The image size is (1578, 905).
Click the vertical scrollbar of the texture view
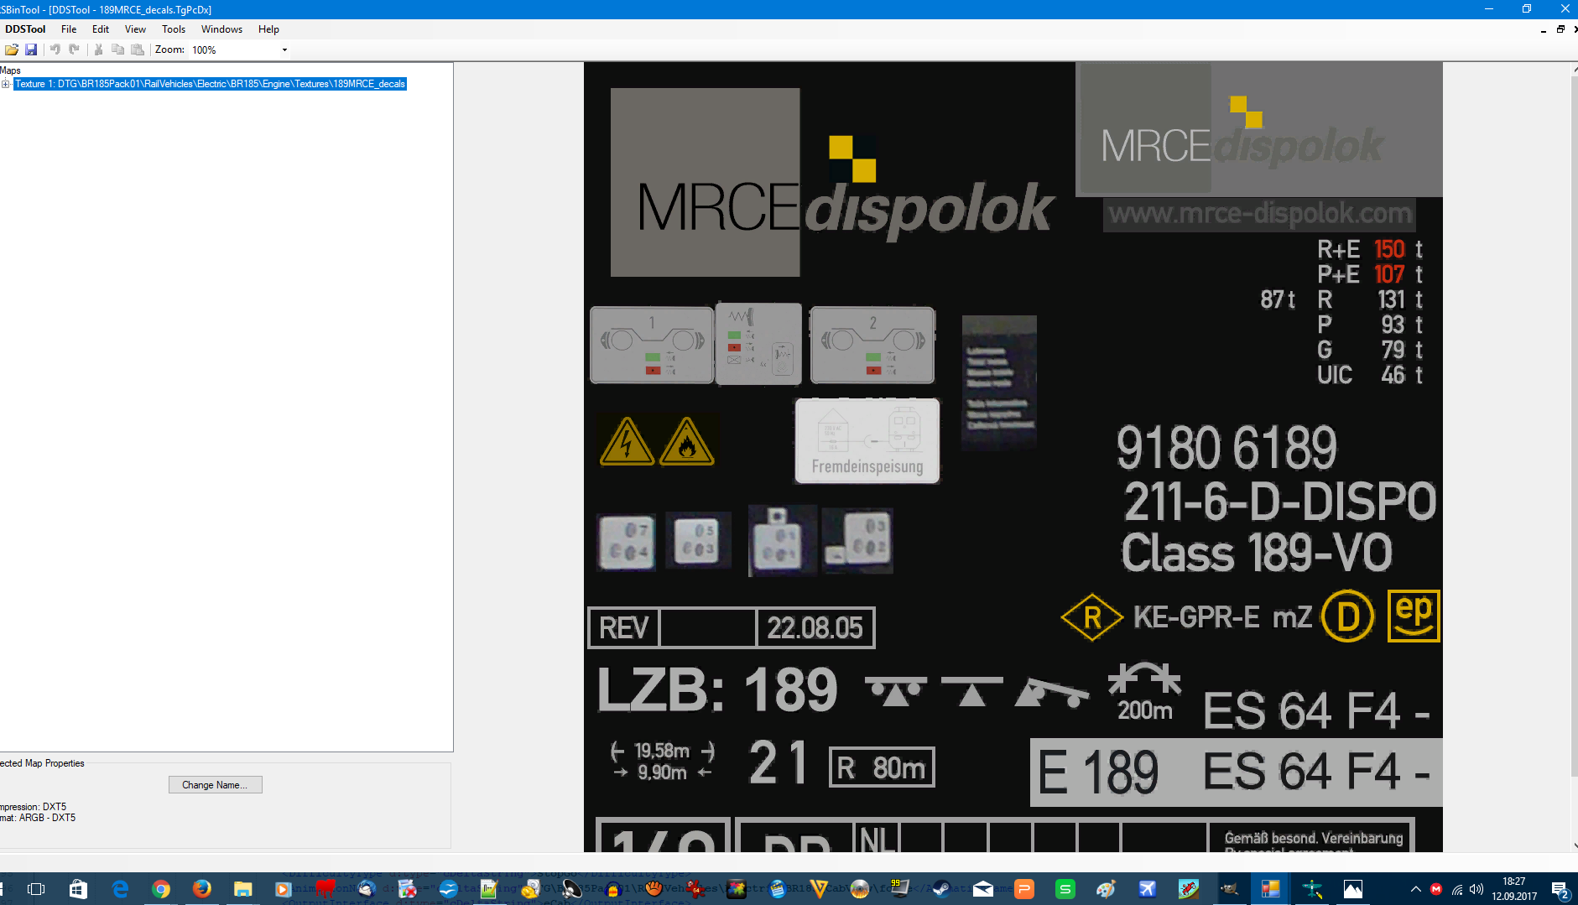(x=1574, y=457)
